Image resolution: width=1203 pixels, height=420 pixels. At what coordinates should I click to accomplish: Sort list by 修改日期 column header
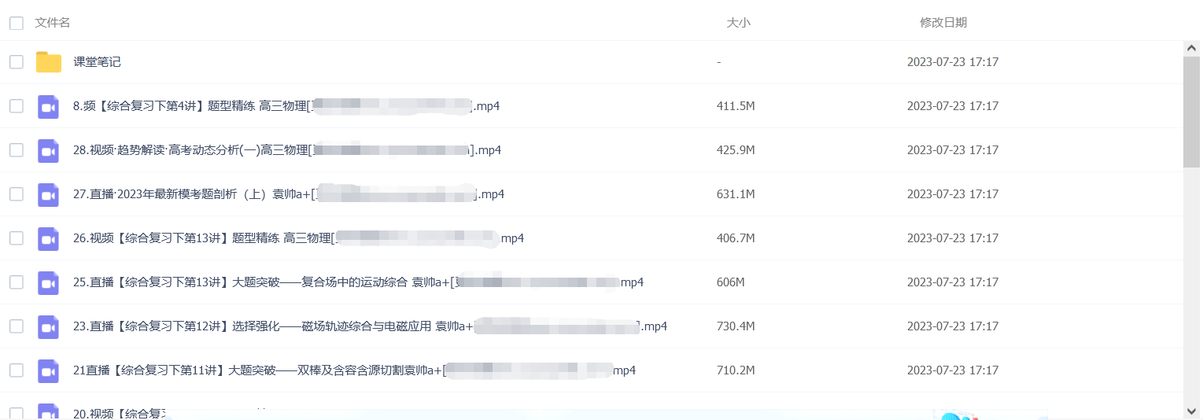(x=943, y=23)
